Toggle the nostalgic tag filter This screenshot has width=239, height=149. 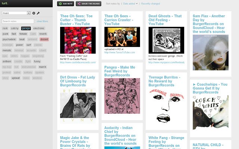(7, 45)
